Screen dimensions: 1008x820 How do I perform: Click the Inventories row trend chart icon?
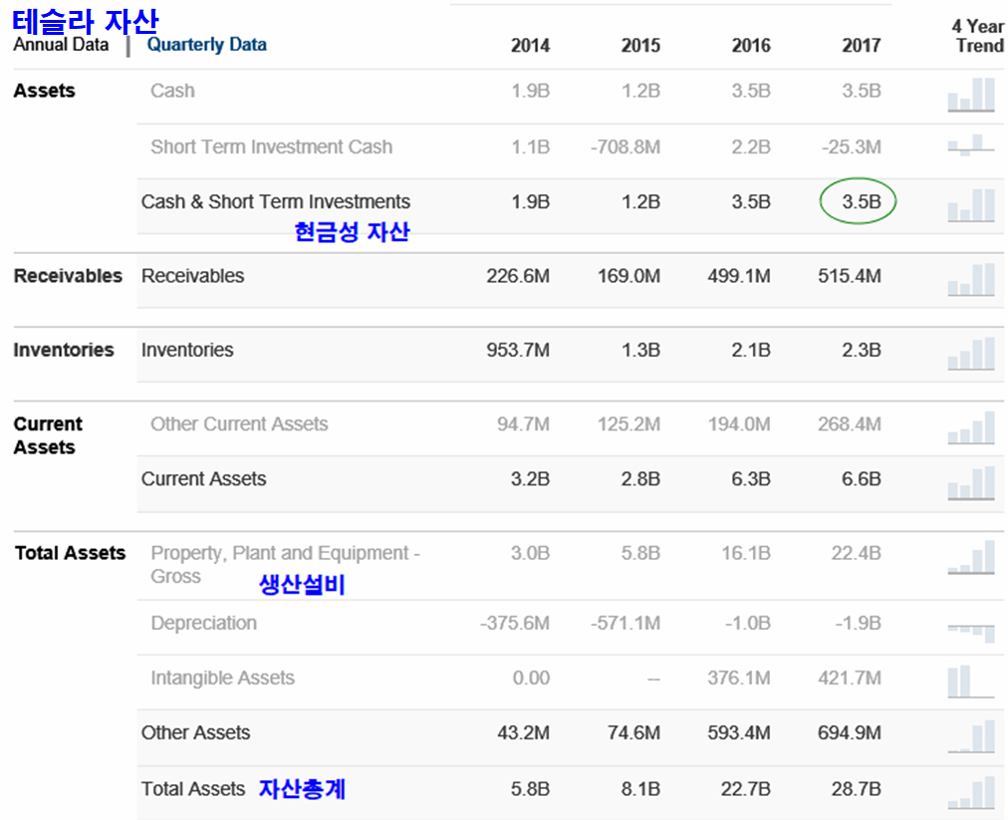pos(971,354)
